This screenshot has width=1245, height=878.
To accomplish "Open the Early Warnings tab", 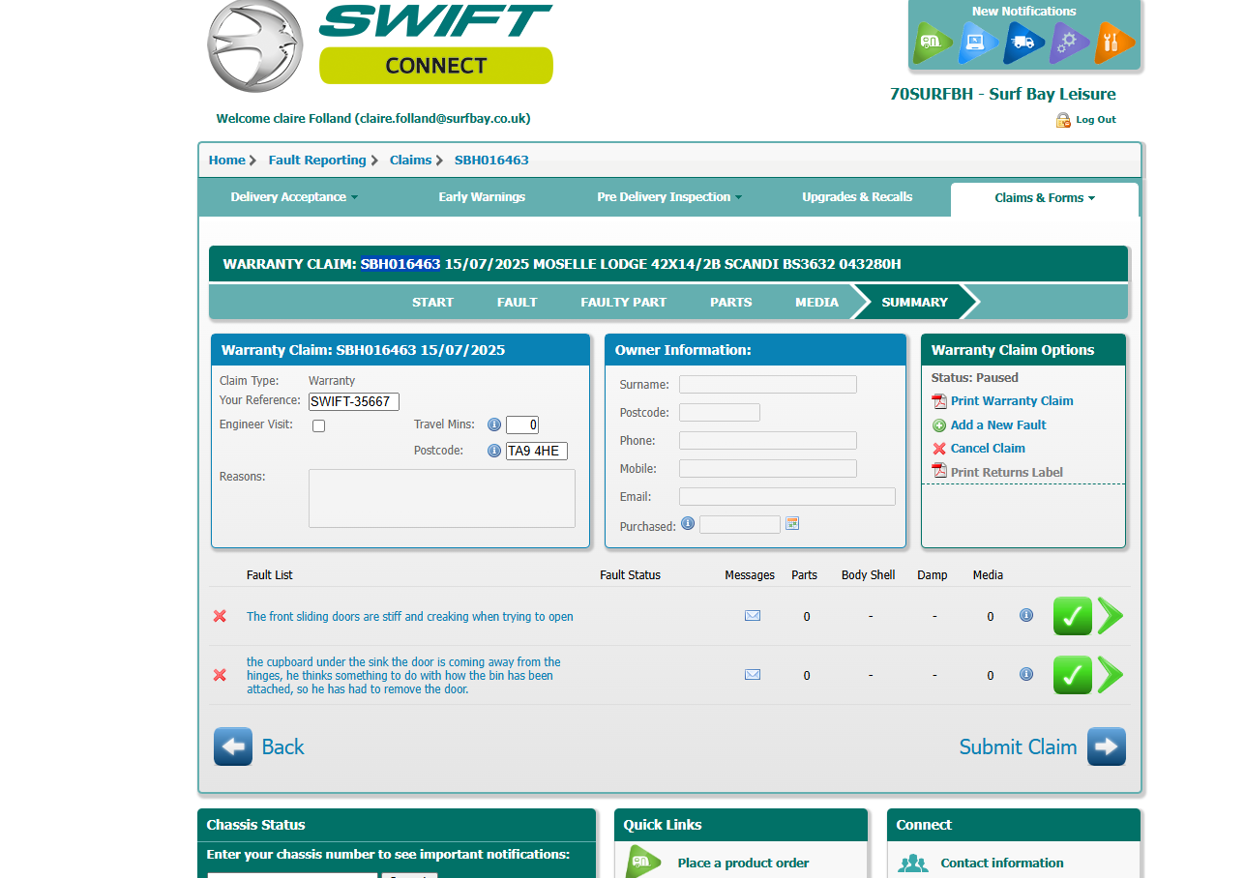I will 482,197.
